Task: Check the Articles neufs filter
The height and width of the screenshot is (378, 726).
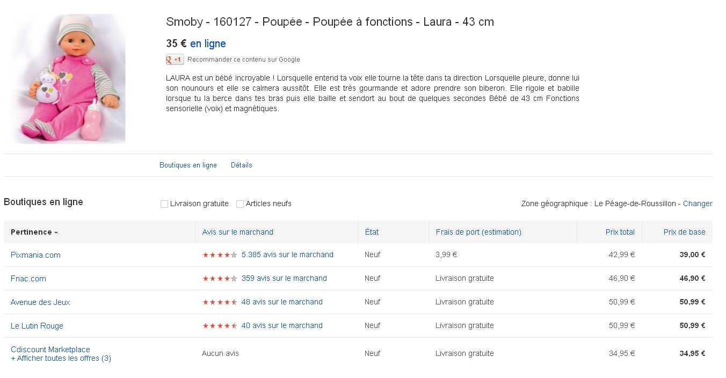Action: (240, 204)
